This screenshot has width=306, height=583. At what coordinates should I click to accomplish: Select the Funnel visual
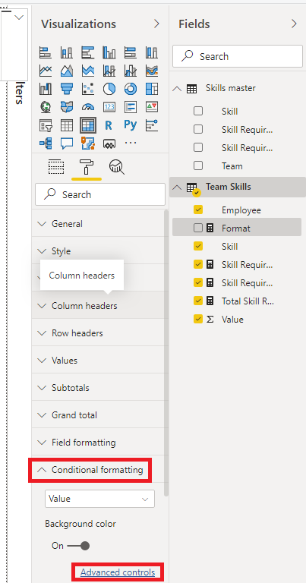click(67, 89)
